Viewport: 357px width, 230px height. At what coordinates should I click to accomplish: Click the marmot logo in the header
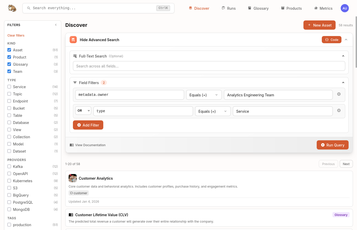(x=12, y=8)
